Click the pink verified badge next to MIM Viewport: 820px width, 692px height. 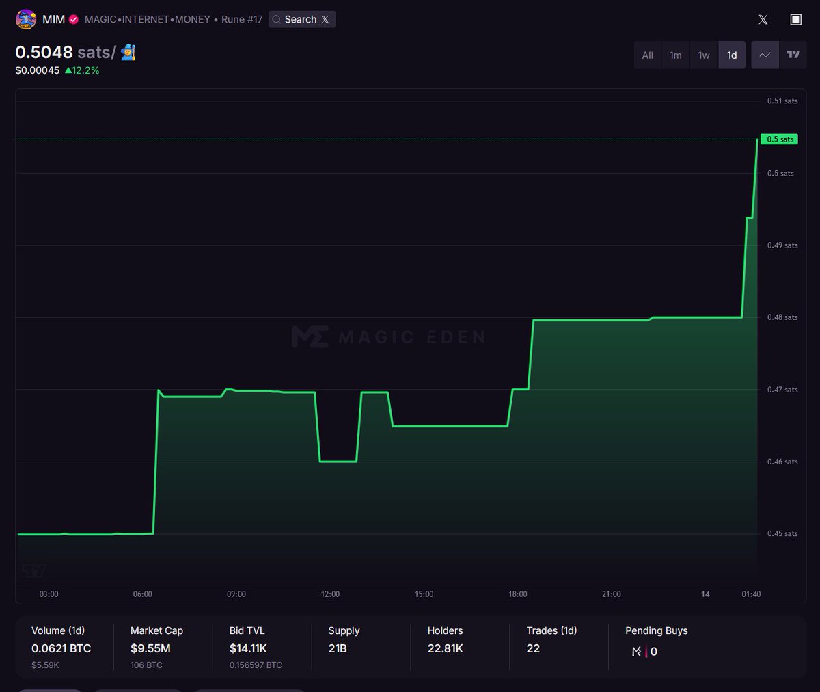(x=74, y=19)
